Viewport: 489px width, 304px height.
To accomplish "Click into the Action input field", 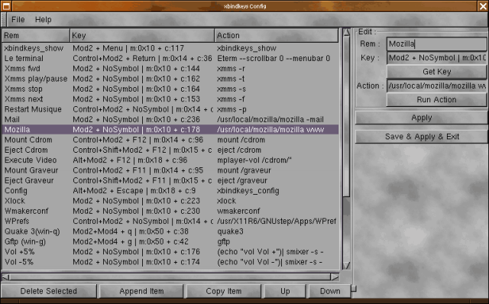I will coord(436,86).
